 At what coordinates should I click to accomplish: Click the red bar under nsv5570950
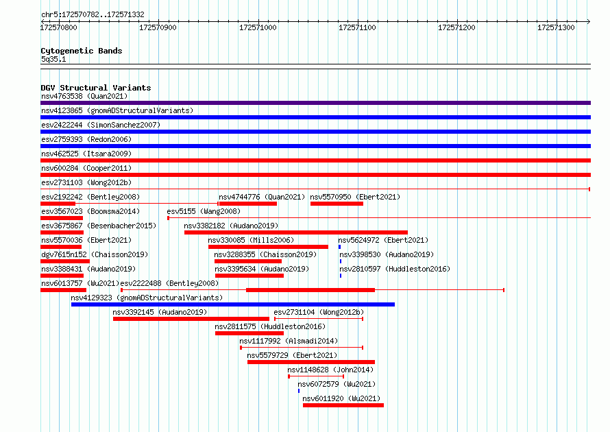pyautogui.click(x=337, y=204)
